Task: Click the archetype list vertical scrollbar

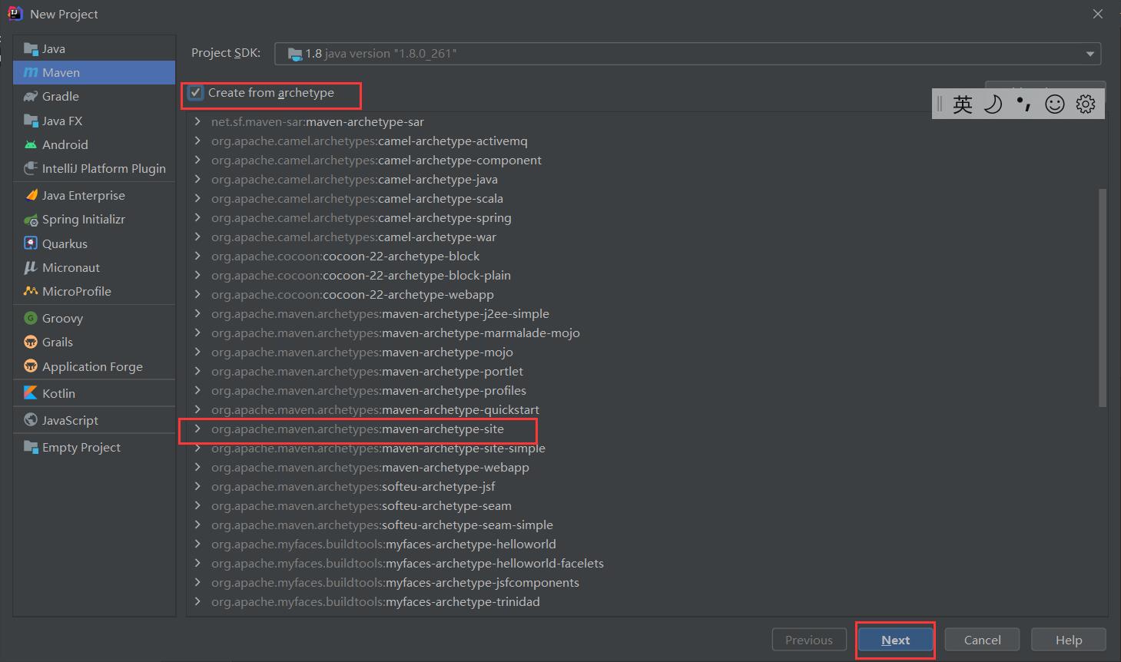Action: pyautogui.click(x=1103, y=298)
